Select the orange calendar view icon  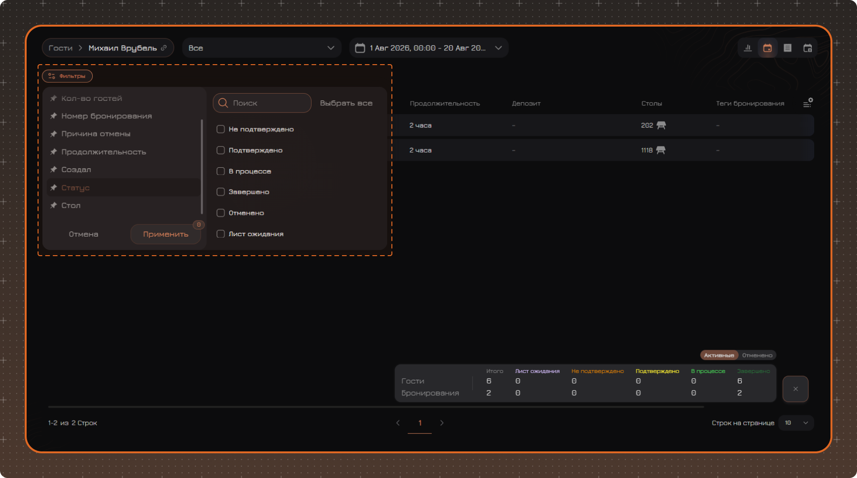click(768, 48)
